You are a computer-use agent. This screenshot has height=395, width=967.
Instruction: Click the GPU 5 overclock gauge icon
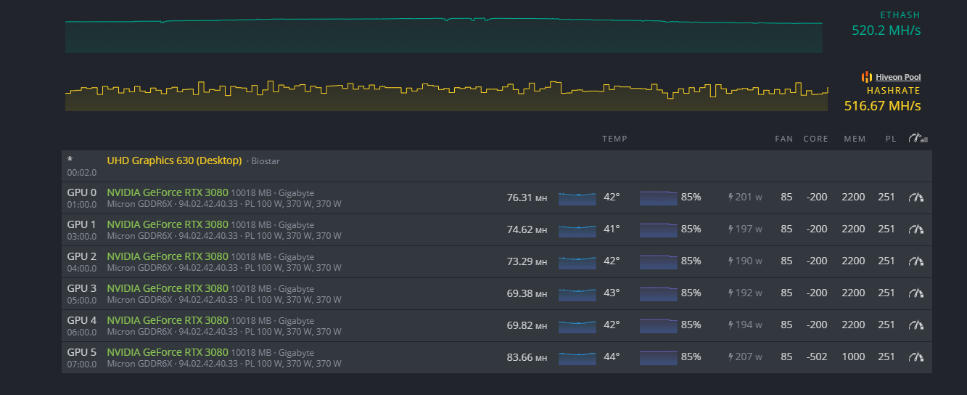point(917,357)
